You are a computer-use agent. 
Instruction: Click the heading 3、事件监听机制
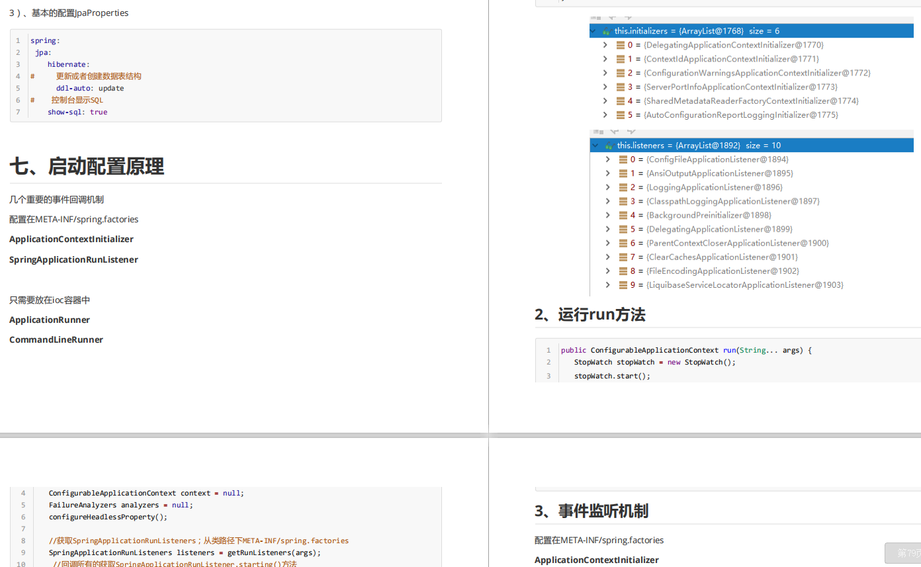click(x=592, y=511)
